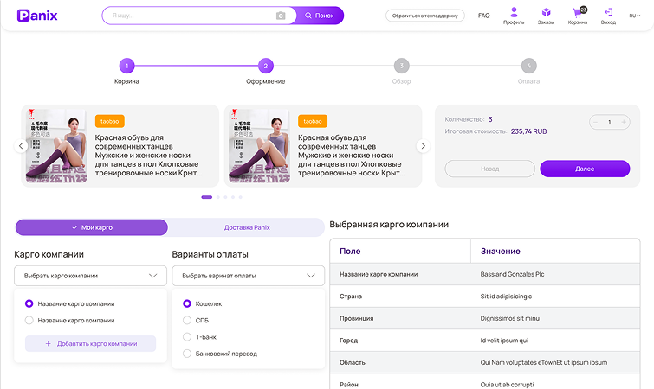Click first product title text
Image resolution: width=654 pixels, height=389 pixels.
pyautogui.click(x=148, y=156)
